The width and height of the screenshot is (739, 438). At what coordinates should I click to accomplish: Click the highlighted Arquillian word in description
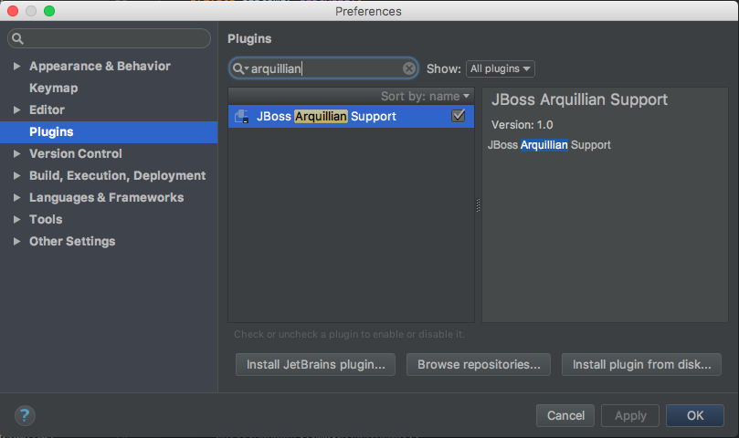coord(544,145)
